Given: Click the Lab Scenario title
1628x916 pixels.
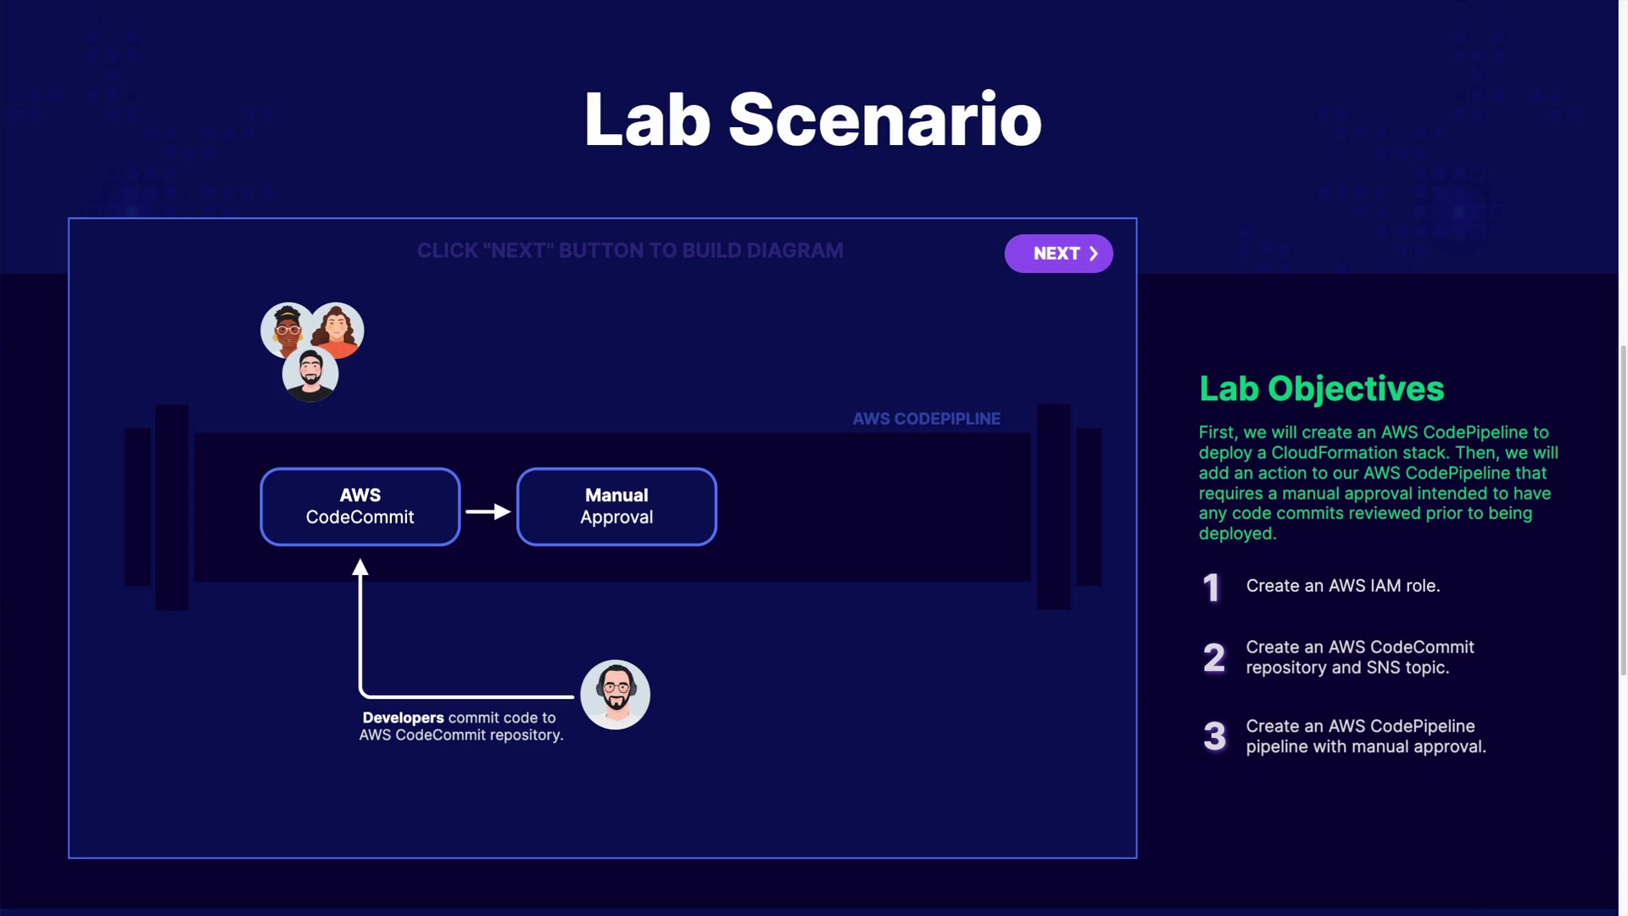Looking at the screenshot, I should pyautogui.click(x=812, y=120).
